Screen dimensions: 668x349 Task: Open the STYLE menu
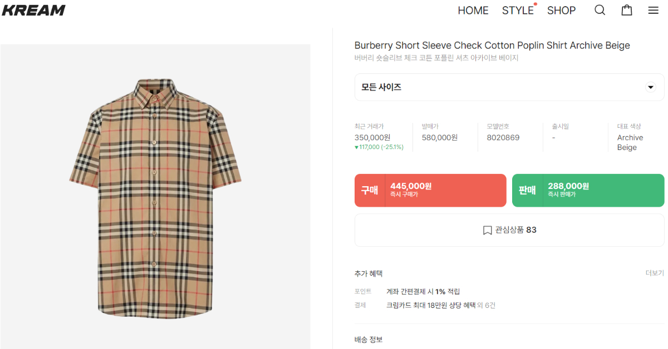pyautogui.click(x=518, y=11)
